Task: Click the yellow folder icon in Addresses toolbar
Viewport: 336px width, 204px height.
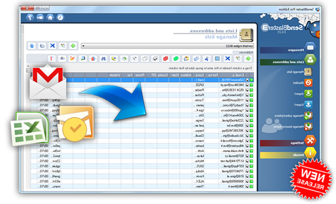Action: click(186, 58)
